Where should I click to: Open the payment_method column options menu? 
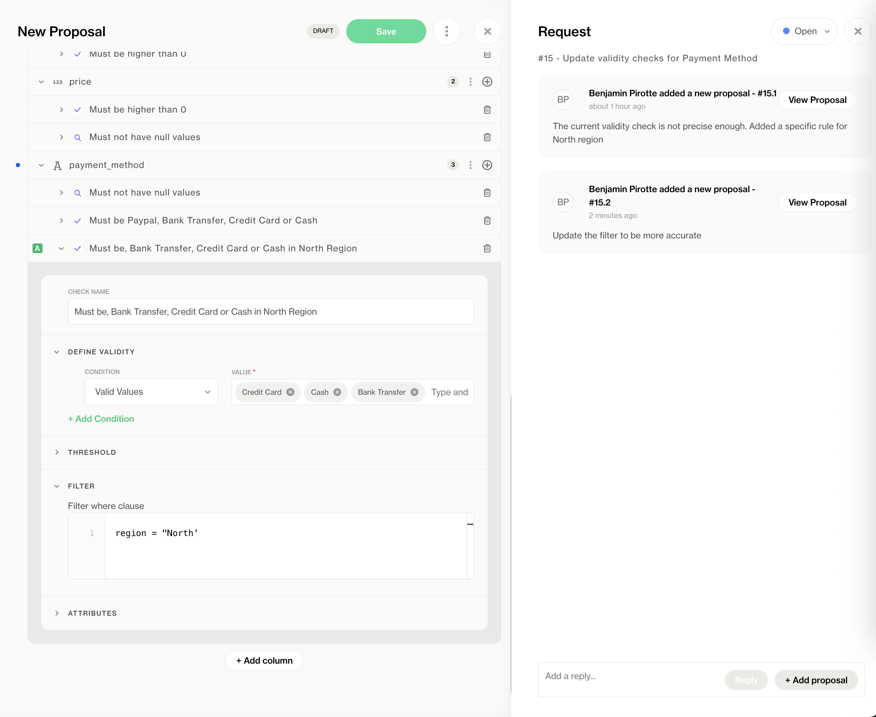click(x=470, y=165)
